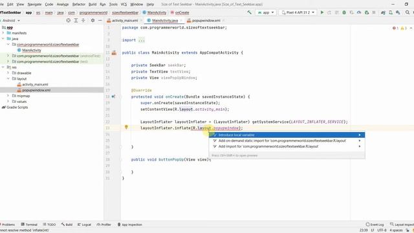Choose Add import for R.layout option
414x233 pixels.
click(x=287, y=146)
